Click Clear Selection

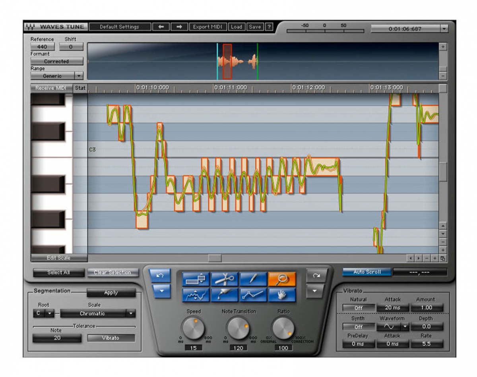[x=112, y=273]
